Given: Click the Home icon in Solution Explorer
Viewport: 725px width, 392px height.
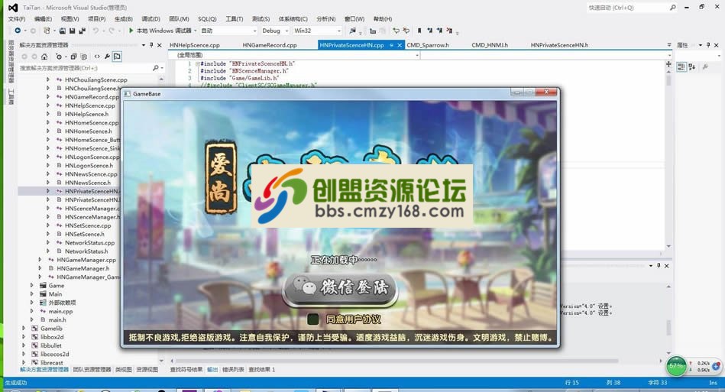Looking at the screenshot, I should [44, 57].
